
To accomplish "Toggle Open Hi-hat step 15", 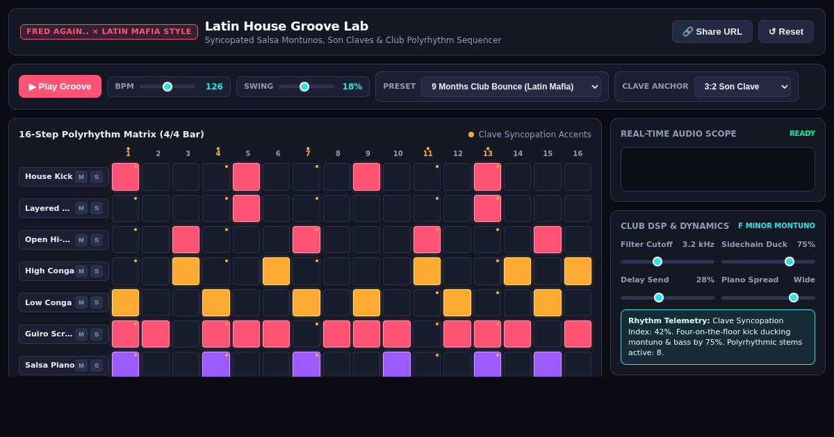I will [x=548, y=240].
